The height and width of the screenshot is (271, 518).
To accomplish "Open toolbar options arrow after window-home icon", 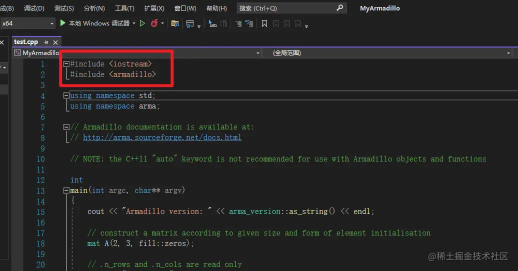I will (x=199, y=26).
